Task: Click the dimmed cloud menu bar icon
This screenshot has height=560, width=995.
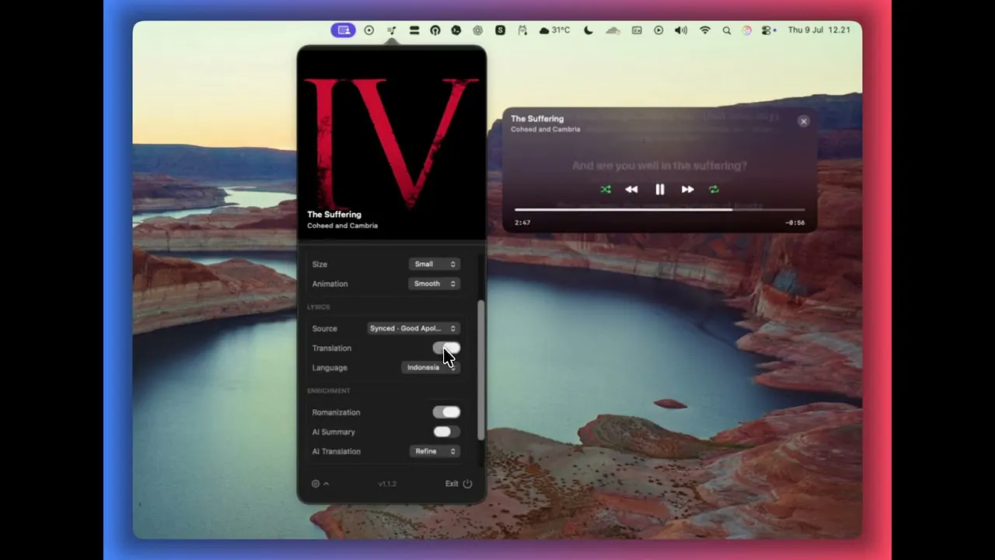Action: [x=613, y=30]
